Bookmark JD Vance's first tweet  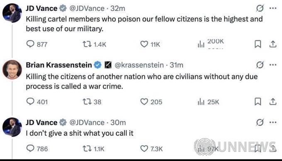coord(258,44)
